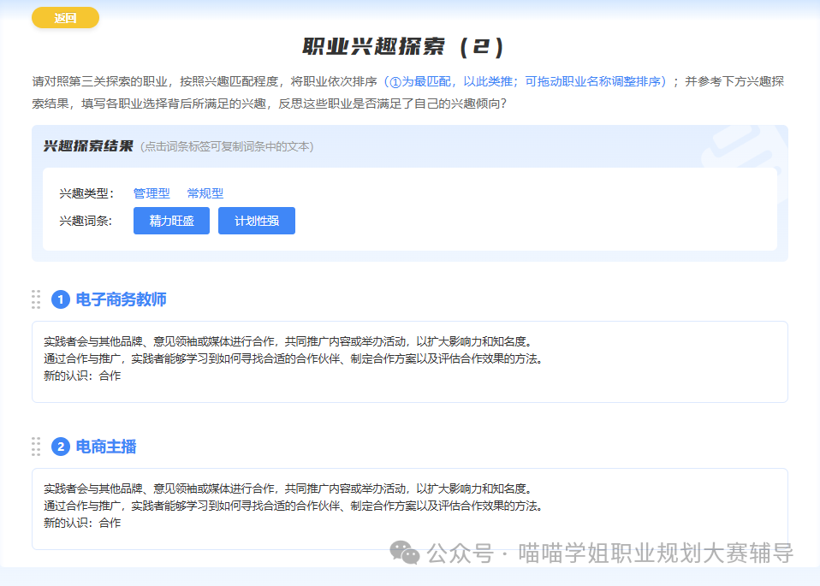The image size is (820, 586).
Task: Copy the 计划性强 interest tag
Action: click(256, 221)
